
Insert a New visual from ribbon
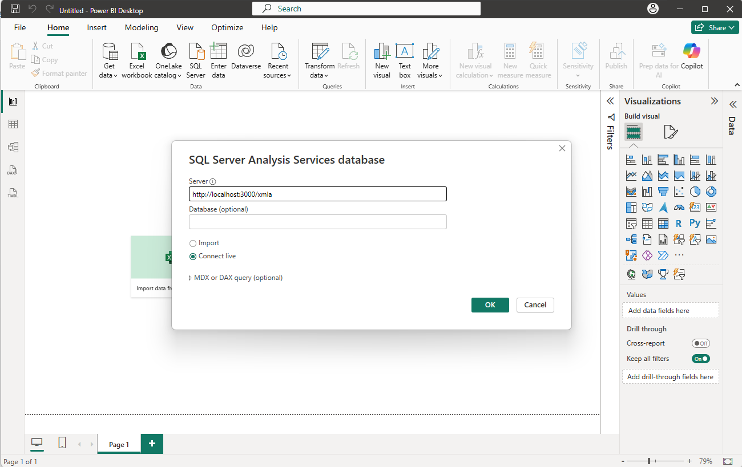click(382, 60)
